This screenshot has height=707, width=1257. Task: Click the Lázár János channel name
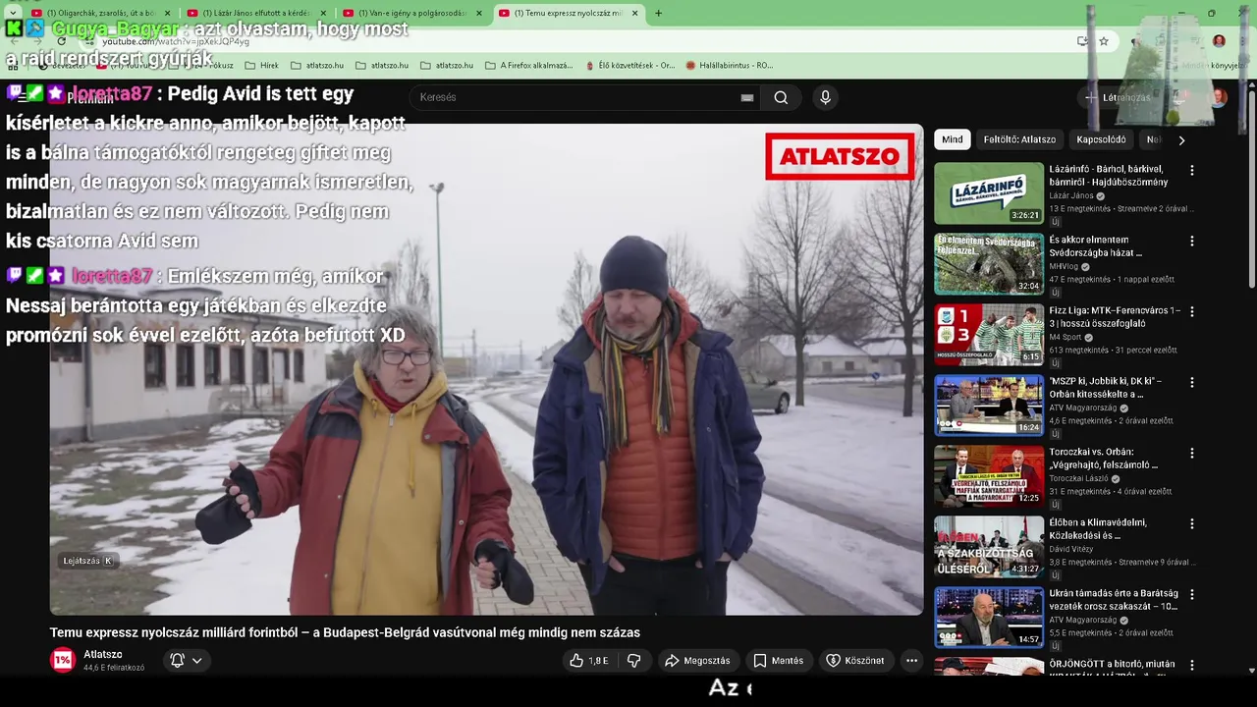1071,195
